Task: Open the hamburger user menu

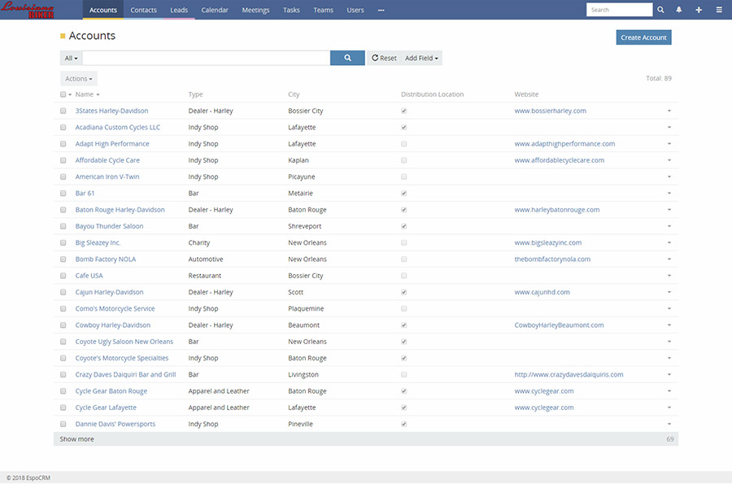Action: click(718, 10)
